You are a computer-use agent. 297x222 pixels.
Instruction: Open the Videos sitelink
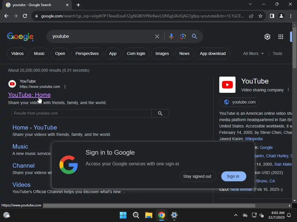coord(21,185)
